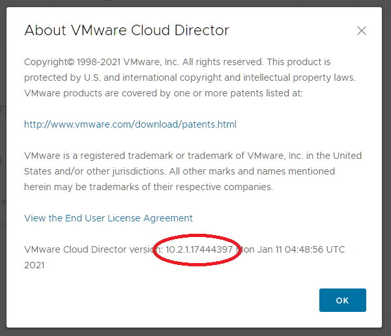This screenshot has height=336, width=391.
Task: Click the Copyright 1998-2021 paragraph
Action: (x=190, y=77)
